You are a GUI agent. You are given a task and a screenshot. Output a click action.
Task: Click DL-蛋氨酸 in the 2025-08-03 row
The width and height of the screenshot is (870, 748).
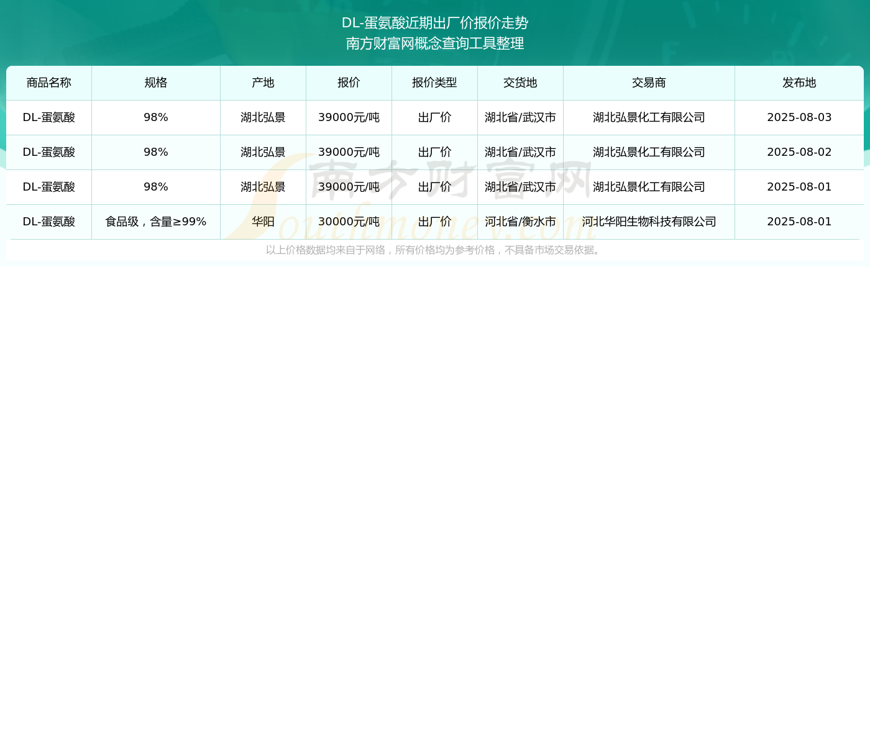click(49, 117)
